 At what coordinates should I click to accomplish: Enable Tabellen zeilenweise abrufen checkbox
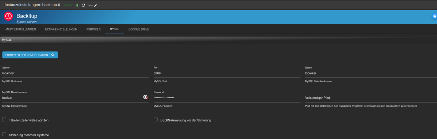(x=4, y=119)
